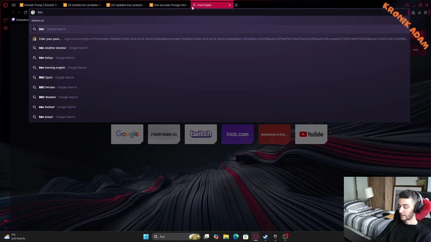Viewport: 431px width, 242px height.
Task: Open the Easy Setup sliders icon
Action: pos(425,12)
